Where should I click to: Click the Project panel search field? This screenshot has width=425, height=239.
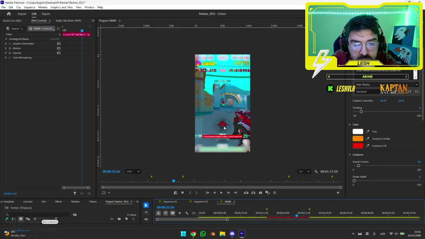click(37, 214)
